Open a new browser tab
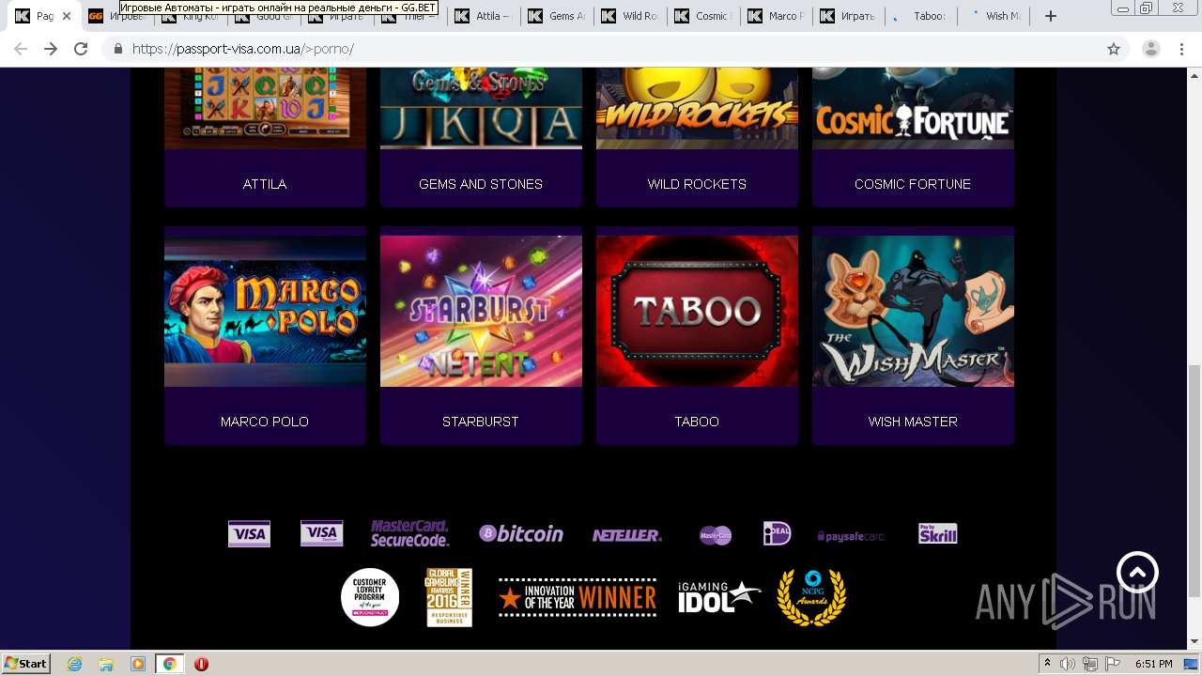The image size is (1202, 676). 1051,16
